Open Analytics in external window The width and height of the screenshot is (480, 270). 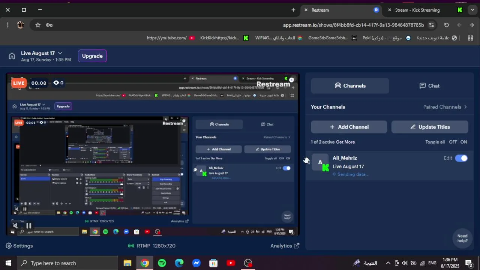285,246
